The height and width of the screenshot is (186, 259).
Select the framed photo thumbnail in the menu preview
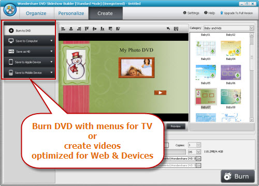(136, 68)
